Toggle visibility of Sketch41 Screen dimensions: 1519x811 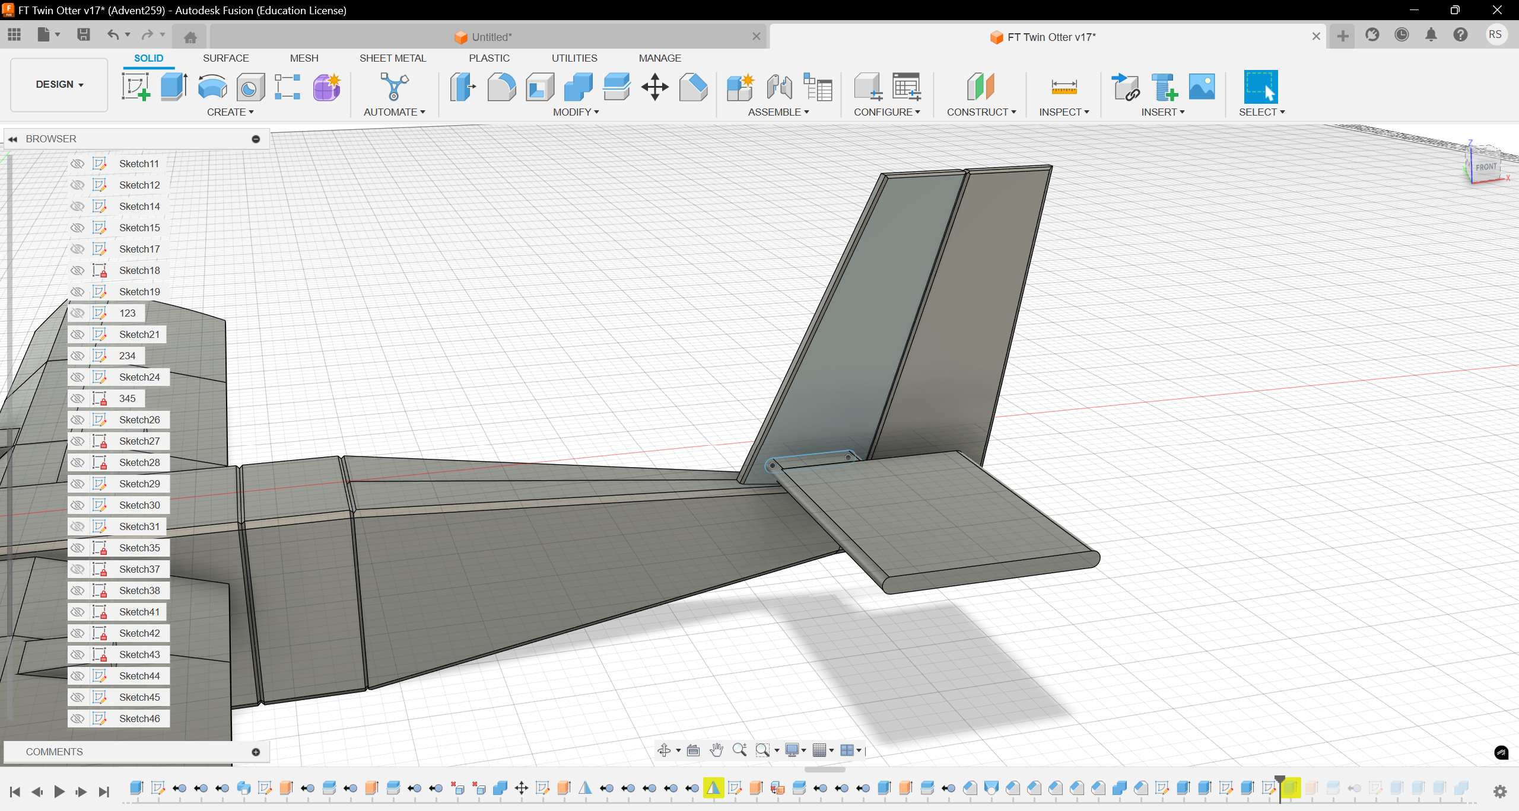tap(77, 612)
